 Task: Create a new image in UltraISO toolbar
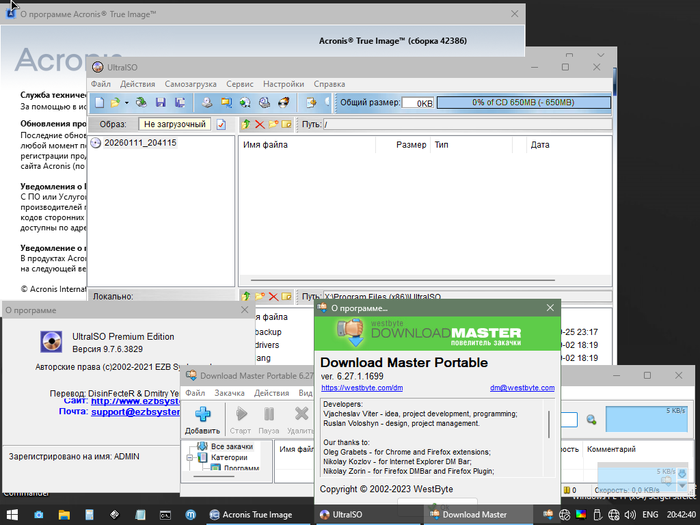coord(100,103)
